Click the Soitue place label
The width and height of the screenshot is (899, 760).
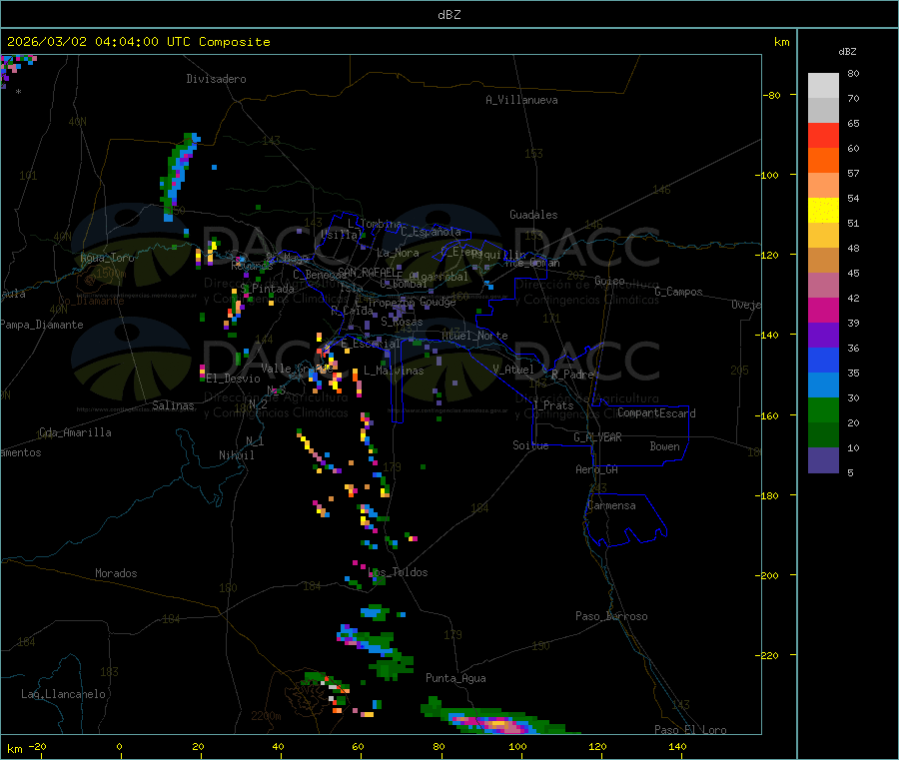pyautogui.click(x=530, y=445)
